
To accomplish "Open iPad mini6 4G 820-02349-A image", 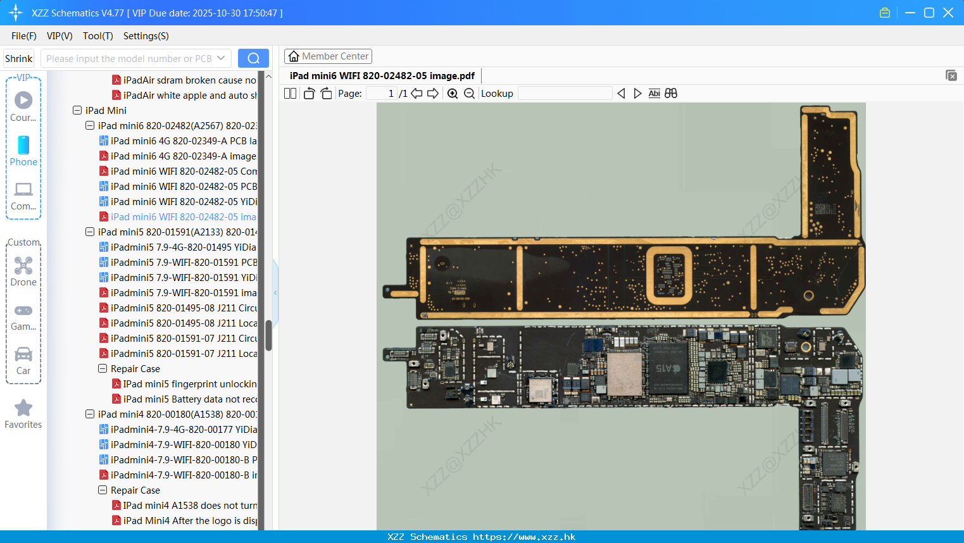I will point(178,156).
